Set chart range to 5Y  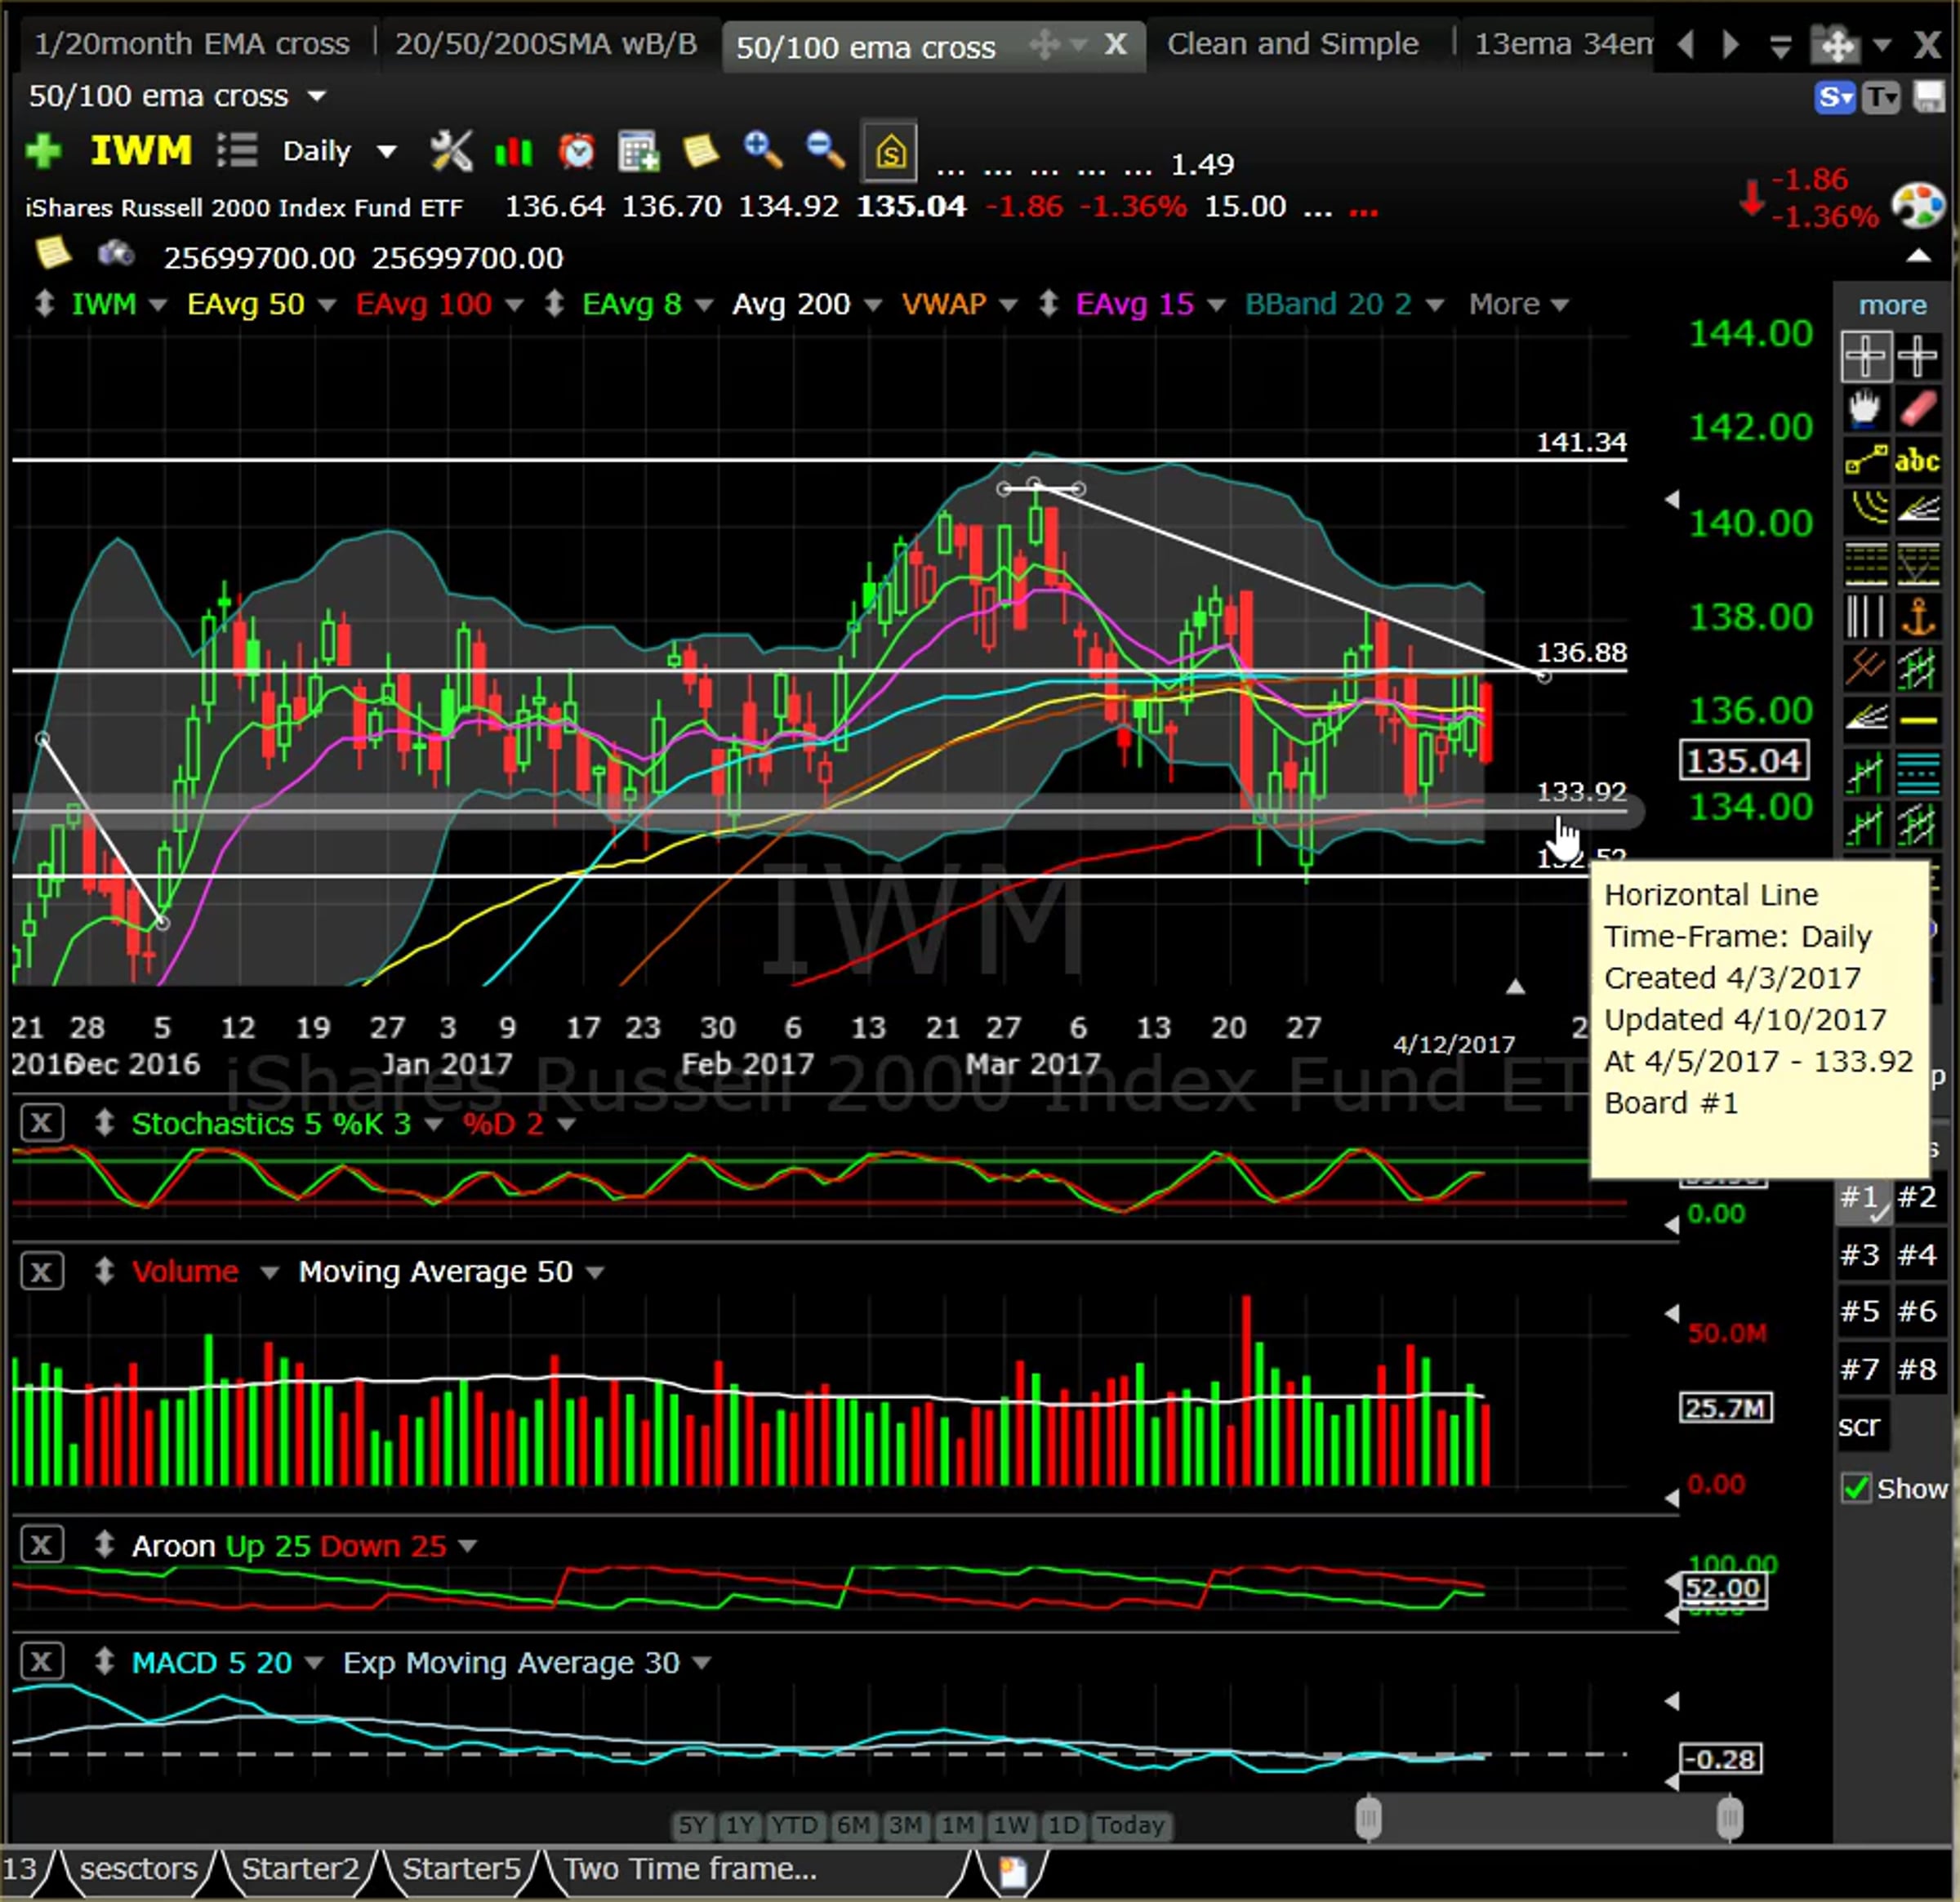(692, 1825)
